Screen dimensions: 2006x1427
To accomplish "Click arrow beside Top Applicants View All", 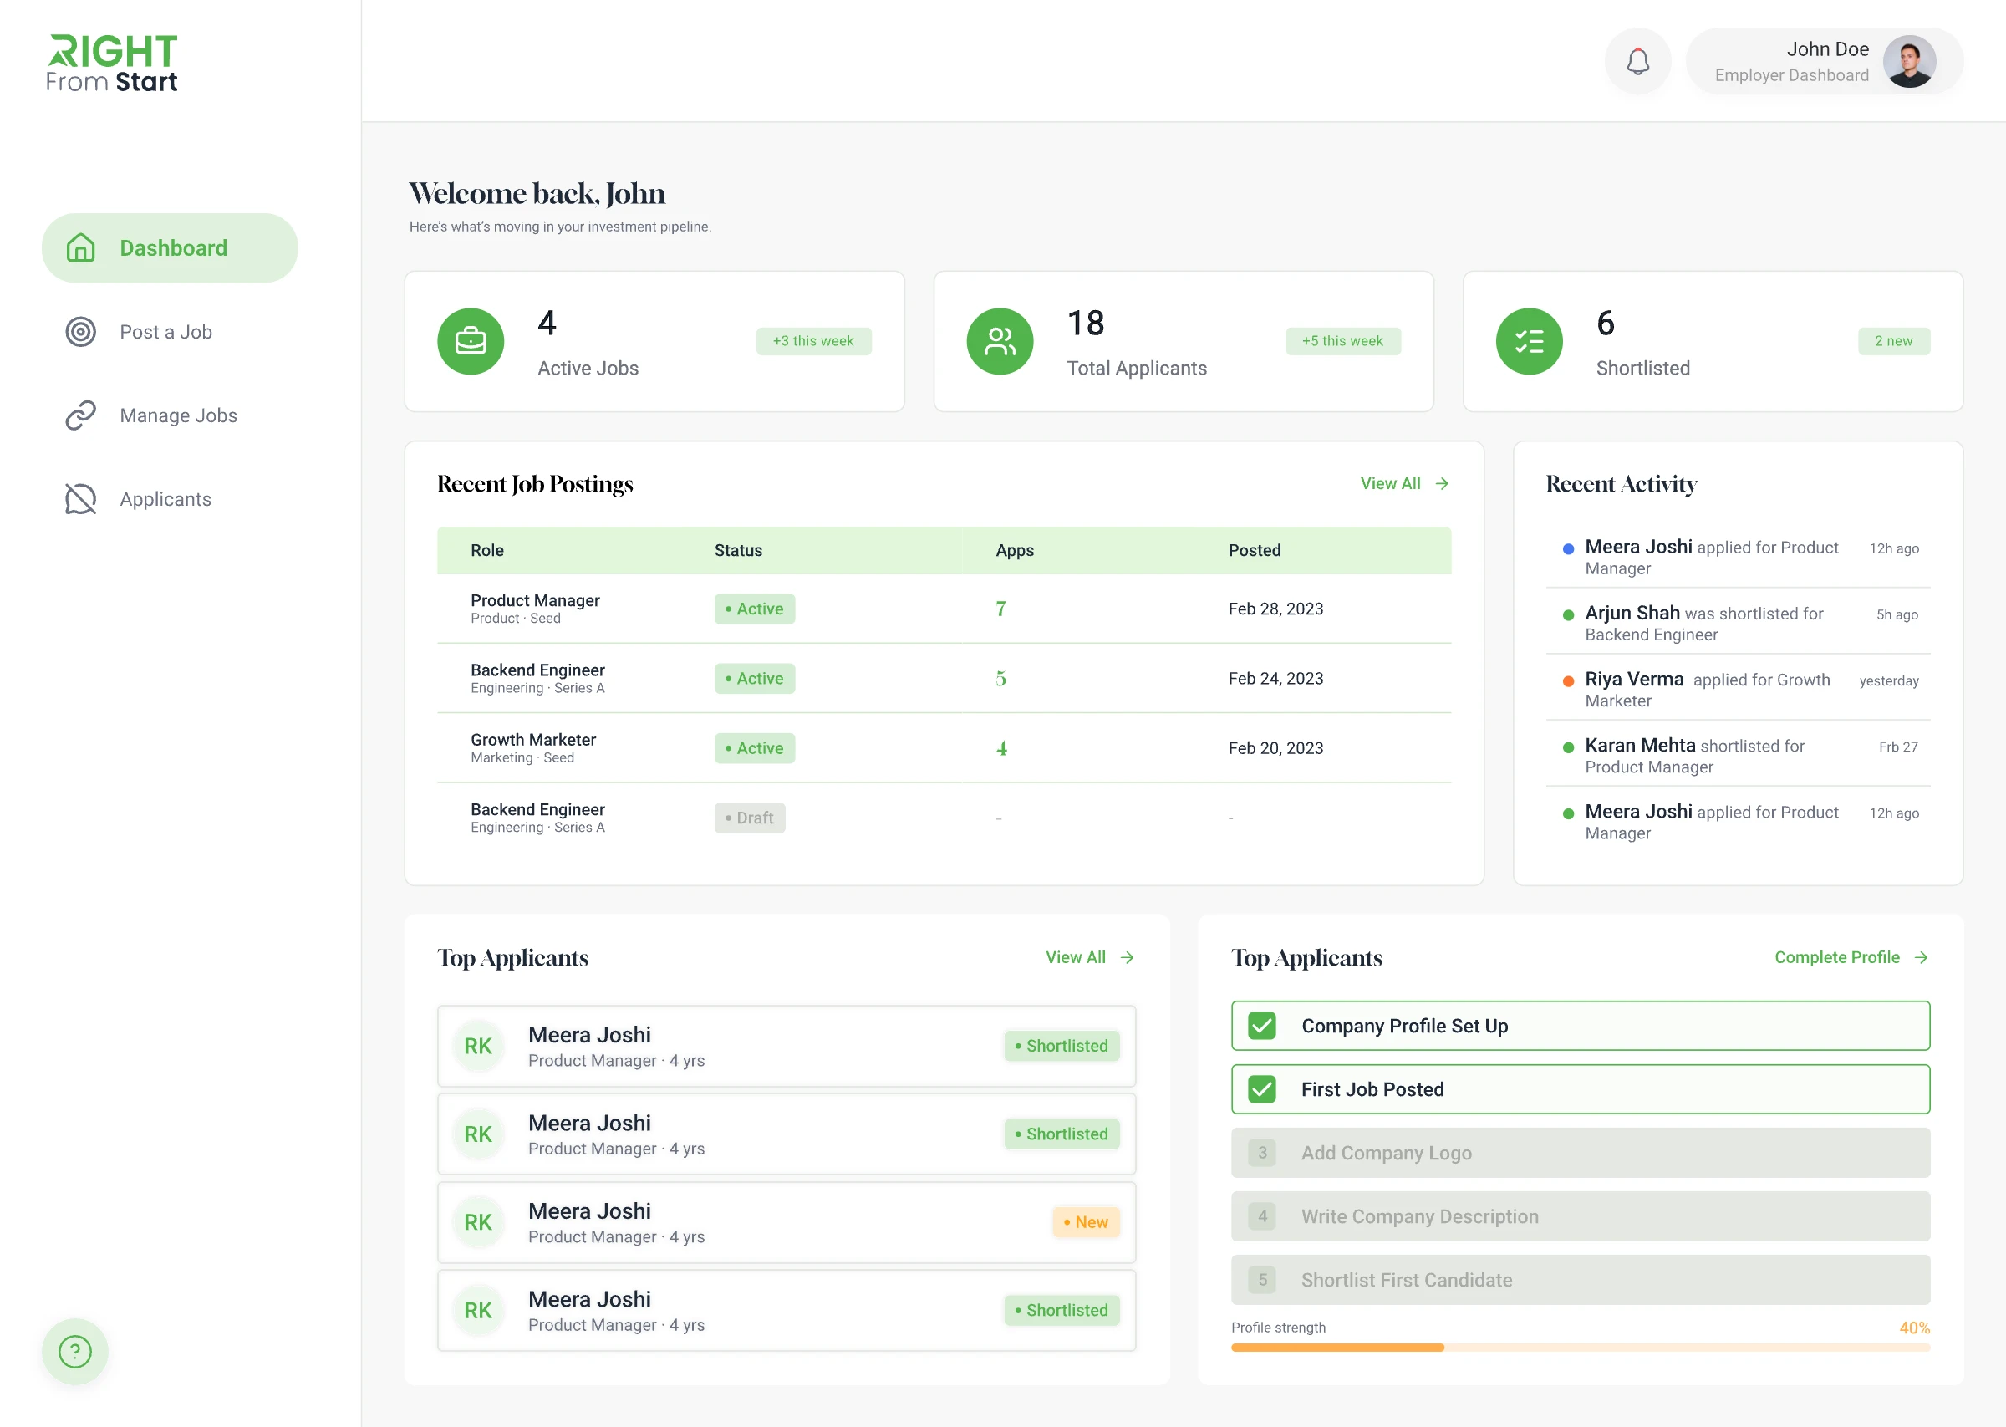I will pyautogui.click(x=1128, y=957).
